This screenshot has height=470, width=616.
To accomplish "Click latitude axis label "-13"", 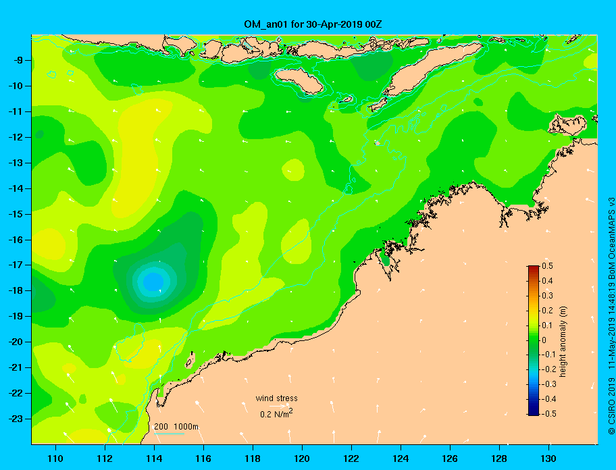I will click(x=16, y=163).
